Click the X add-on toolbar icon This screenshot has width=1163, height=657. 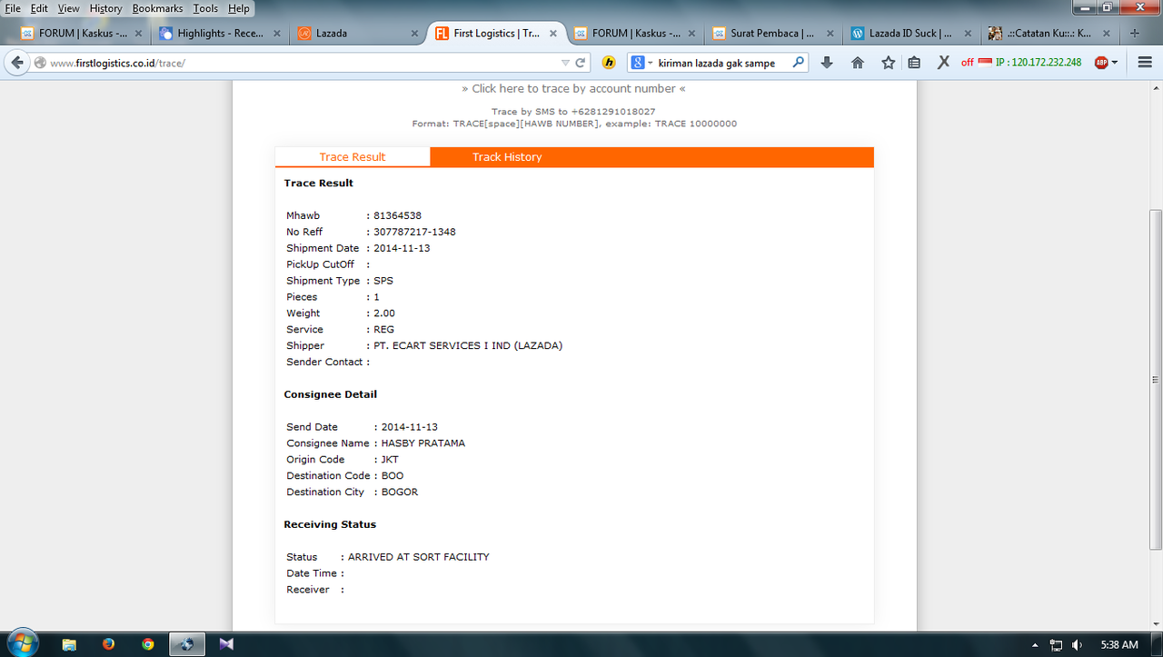point(944,63)
